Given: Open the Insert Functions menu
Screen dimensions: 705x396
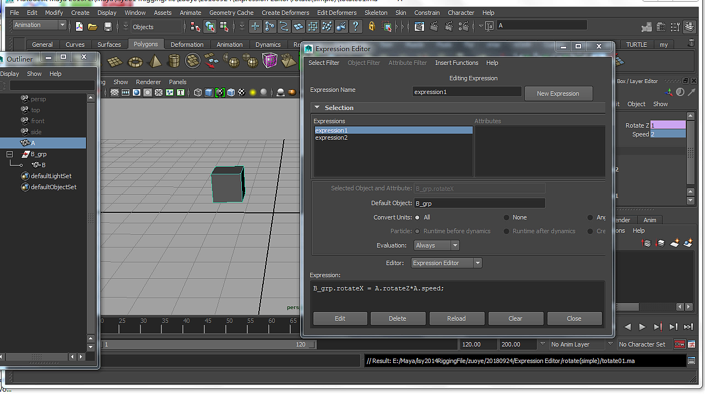Looking at the screenshot, I should click(456, 63).
